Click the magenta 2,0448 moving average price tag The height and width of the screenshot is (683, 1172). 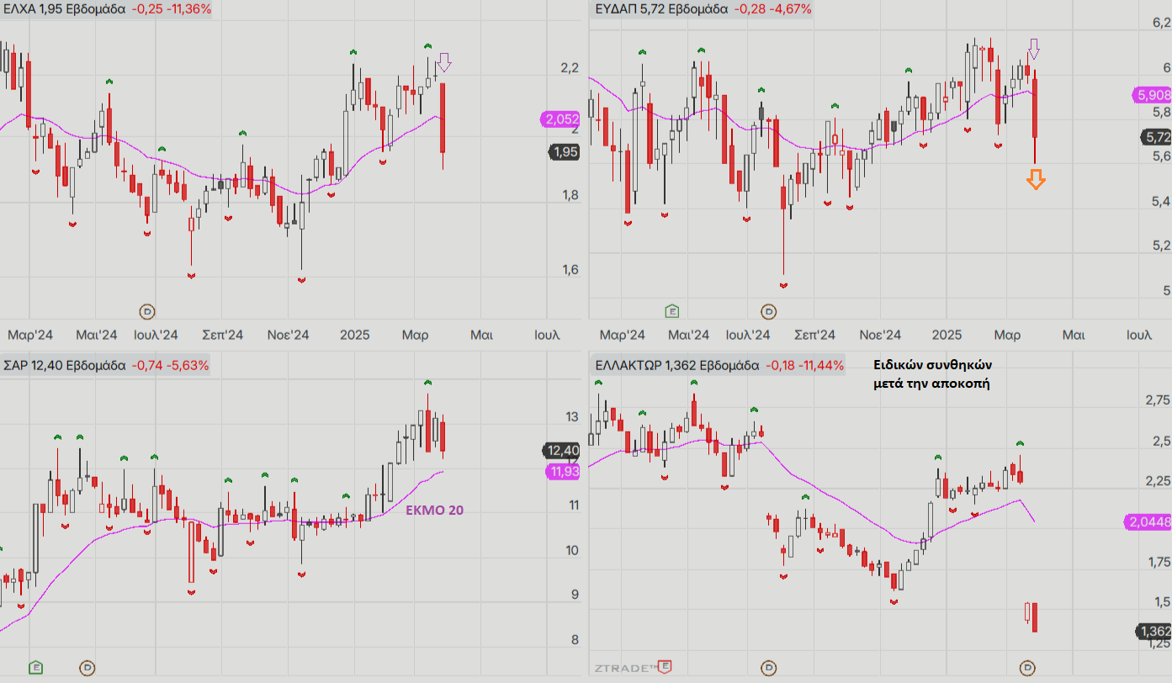coord(1148,522)
